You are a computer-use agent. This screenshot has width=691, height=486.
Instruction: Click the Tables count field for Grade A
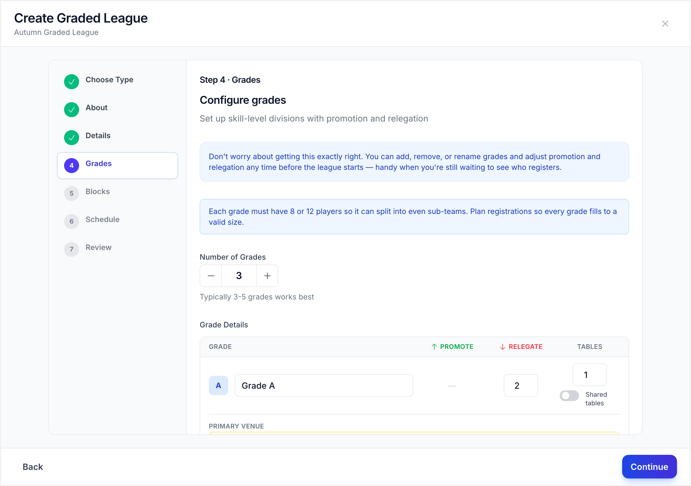(x=590, y=375)
